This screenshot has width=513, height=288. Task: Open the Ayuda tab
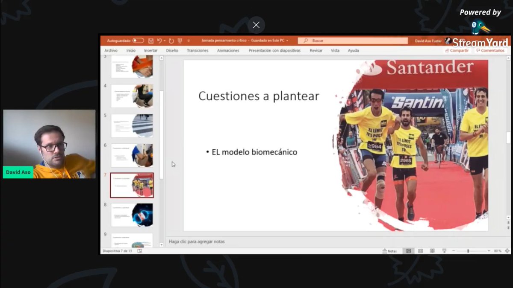(354, 50)
